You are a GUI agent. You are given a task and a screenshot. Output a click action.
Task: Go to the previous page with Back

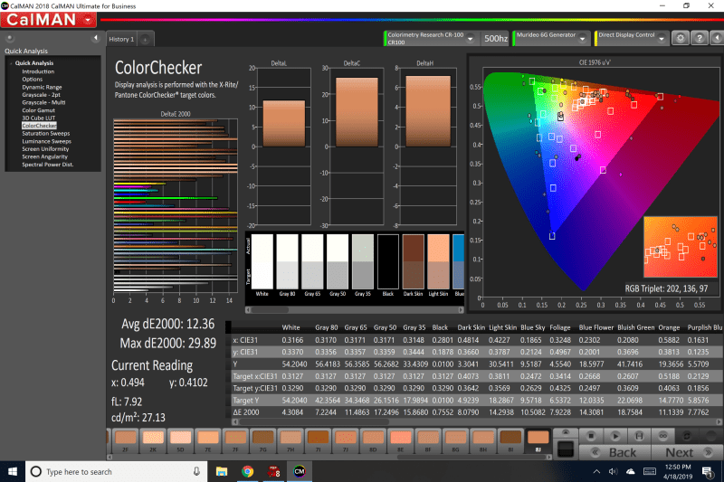coord(614,452)
